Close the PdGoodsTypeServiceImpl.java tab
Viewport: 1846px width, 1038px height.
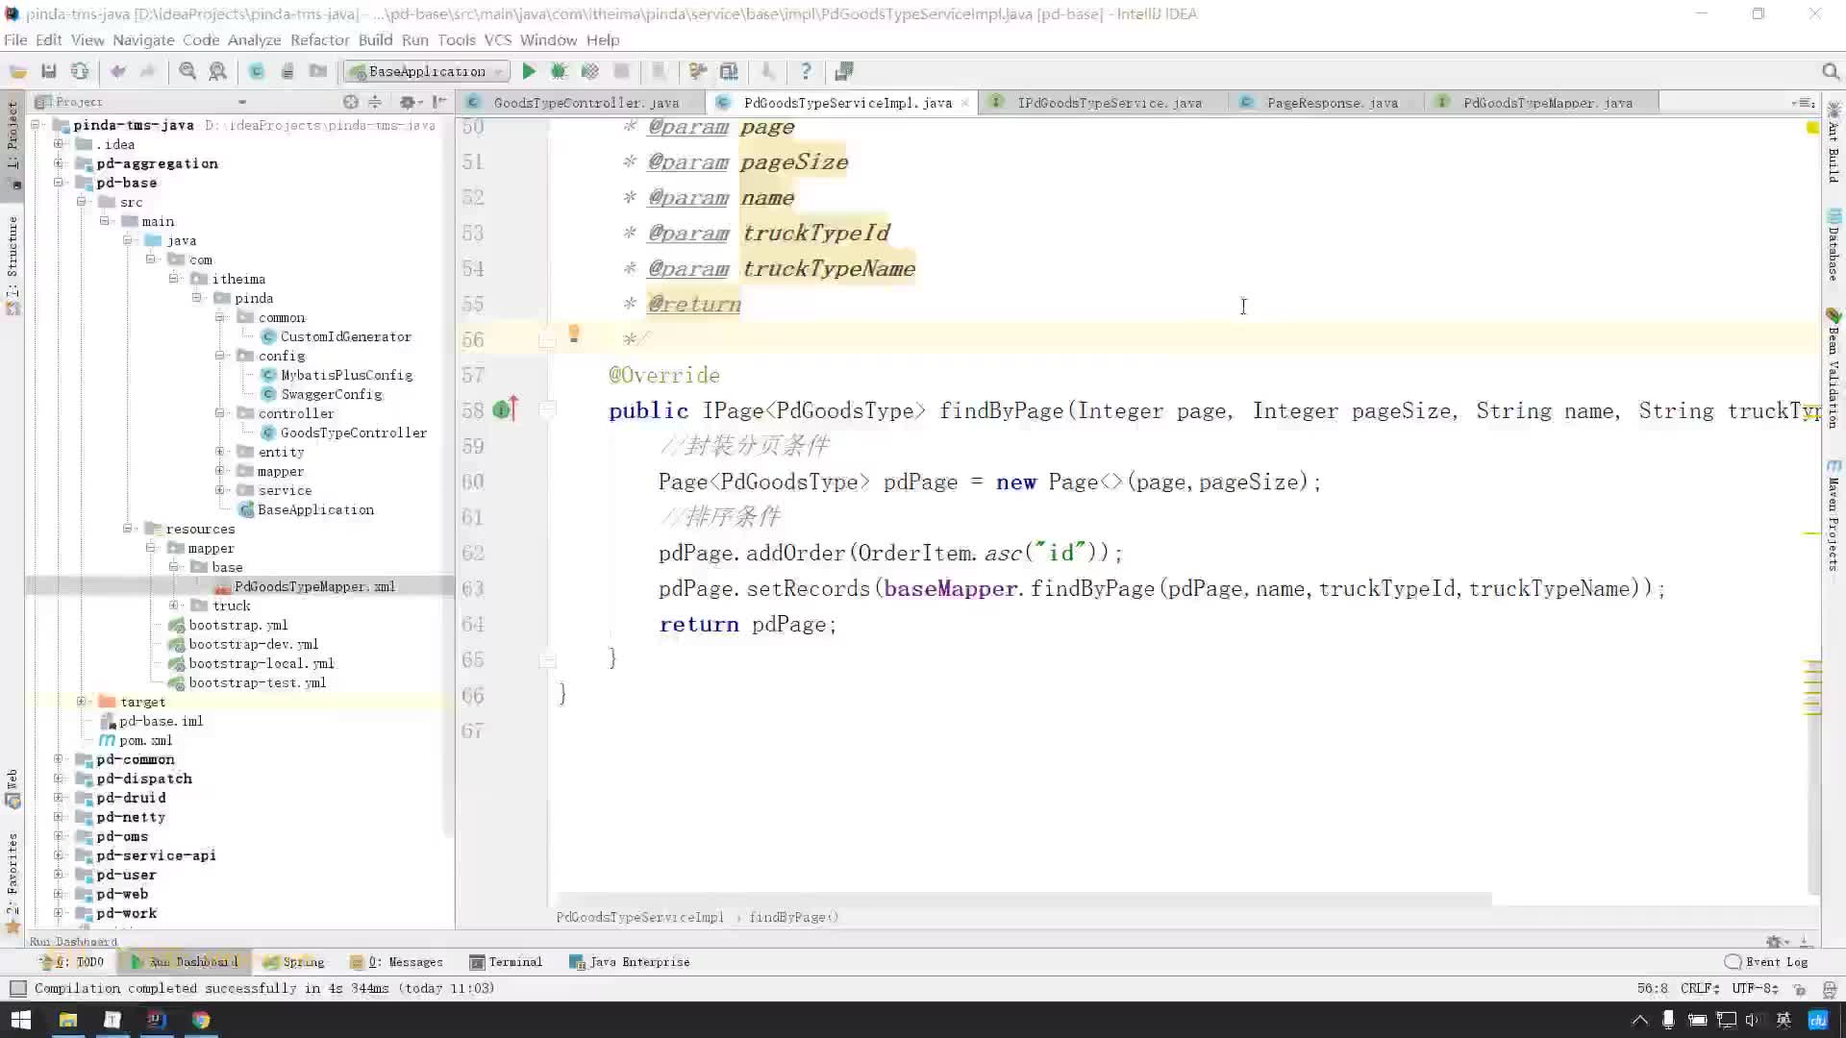click(964, 103)
